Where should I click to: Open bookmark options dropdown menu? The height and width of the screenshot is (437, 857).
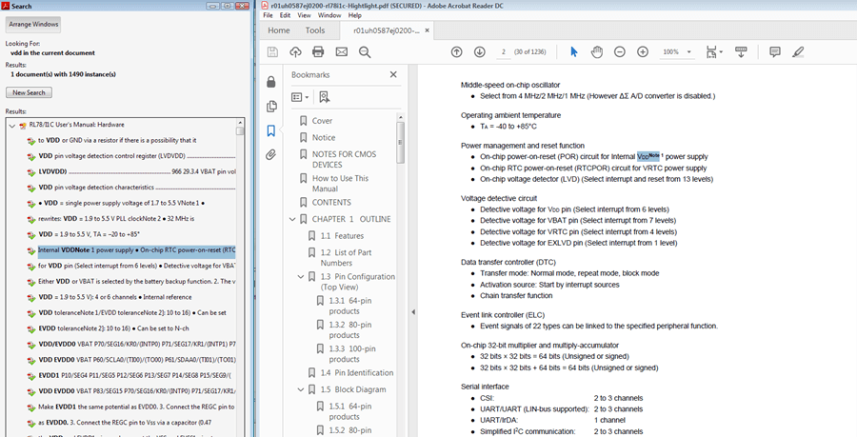point(300,97)
